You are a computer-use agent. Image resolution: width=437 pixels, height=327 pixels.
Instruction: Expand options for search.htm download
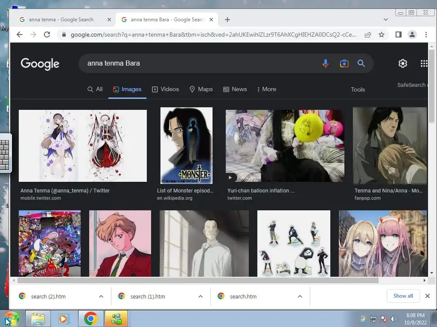(x=300, y=296)
